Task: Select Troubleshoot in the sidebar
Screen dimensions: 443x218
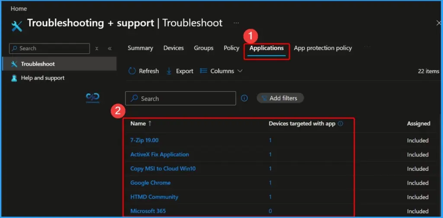Action: tap(59, 64)
